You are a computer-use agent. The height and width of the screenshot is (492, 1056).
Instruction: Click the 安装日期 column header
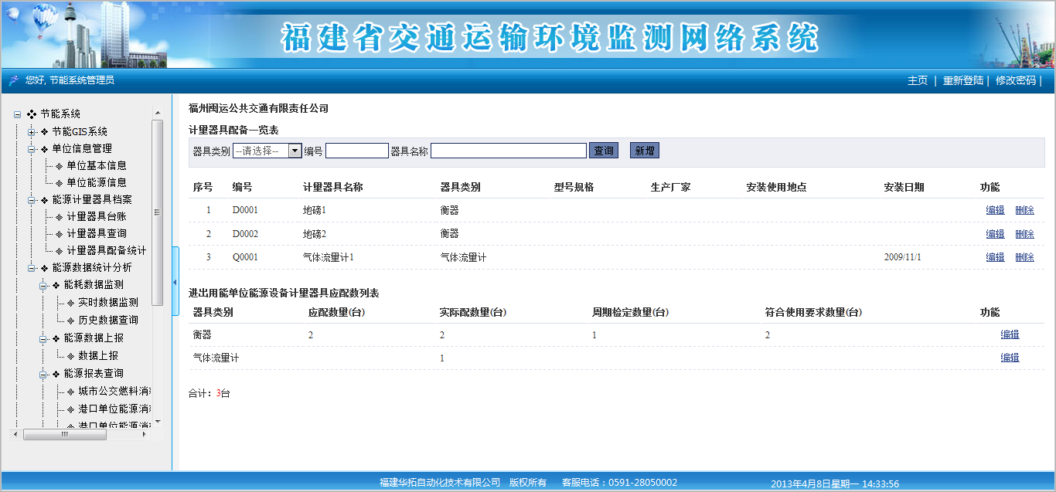pos(904,187)
